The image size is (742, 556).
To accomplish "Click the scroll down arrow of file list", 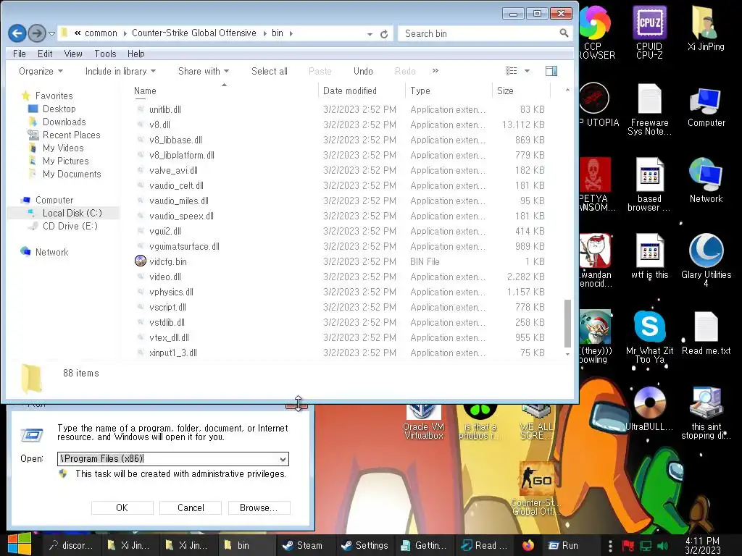I will [567, 354].
